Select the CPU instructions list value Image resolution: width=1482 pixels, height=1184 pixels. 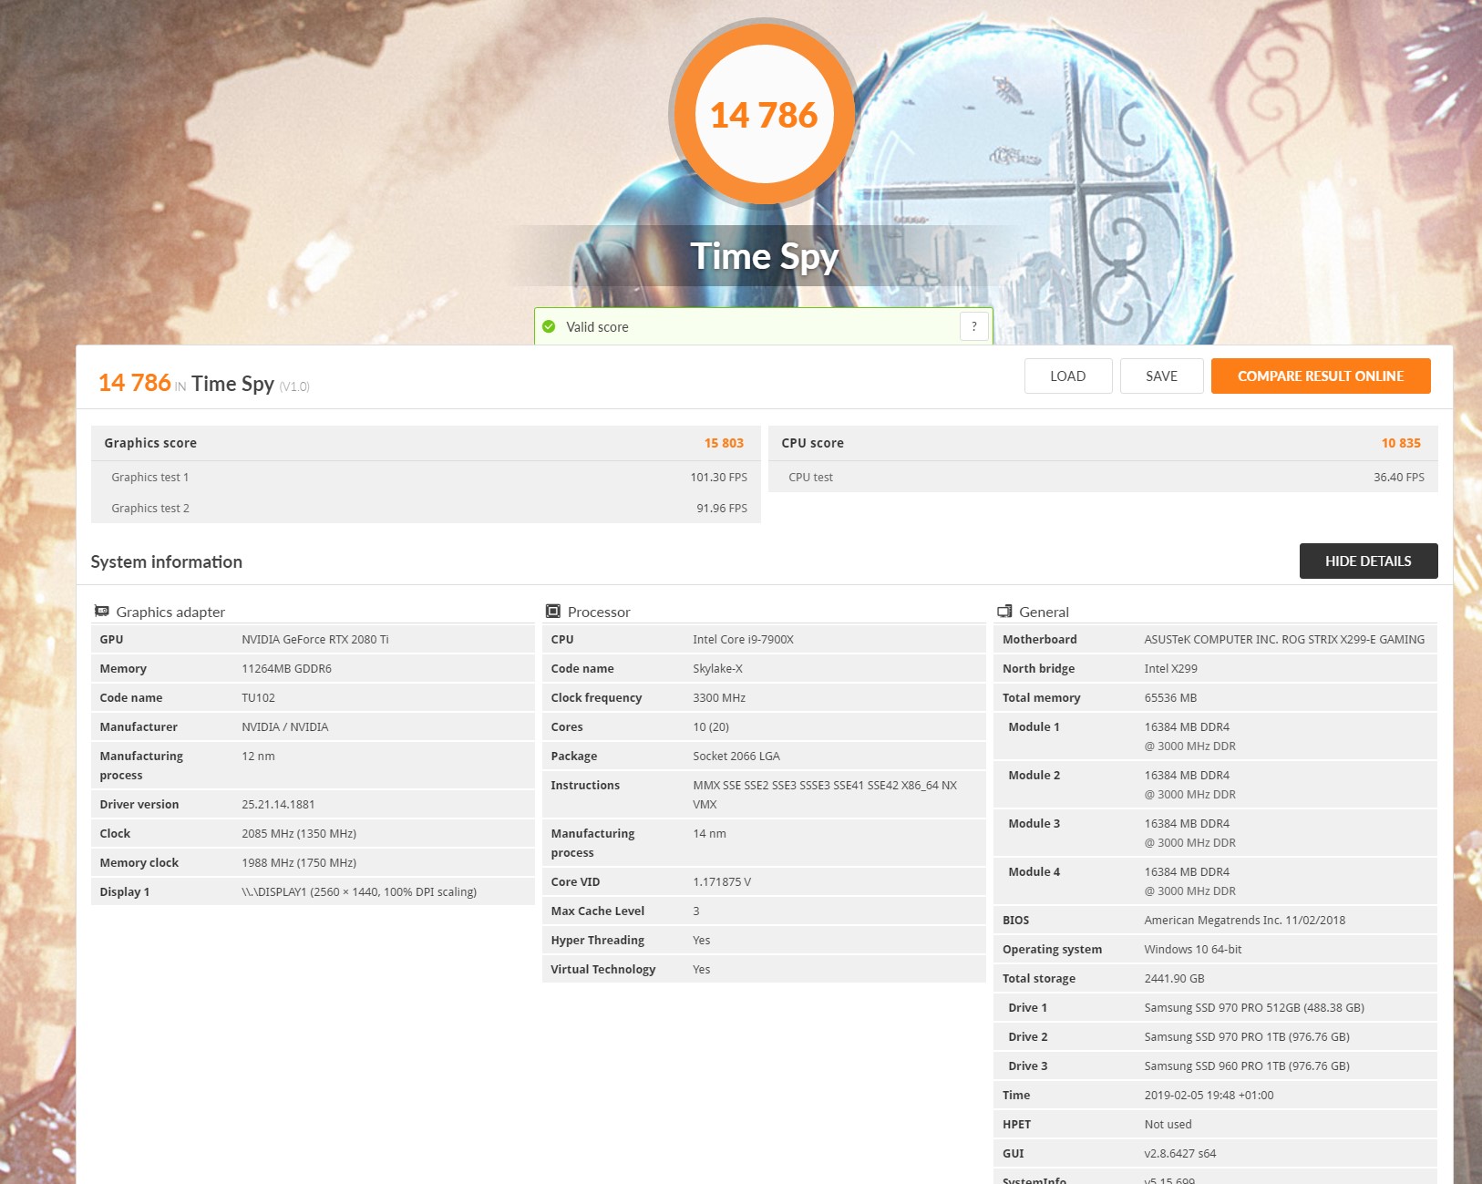[x=825, y=795]
